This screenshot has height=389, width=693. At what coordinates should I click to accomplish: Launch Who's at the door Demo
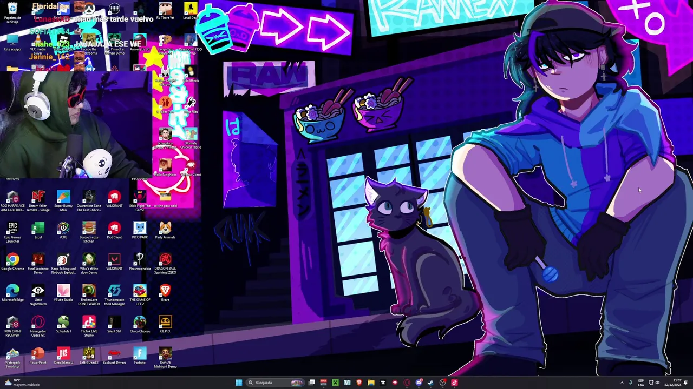coord(89,264)
